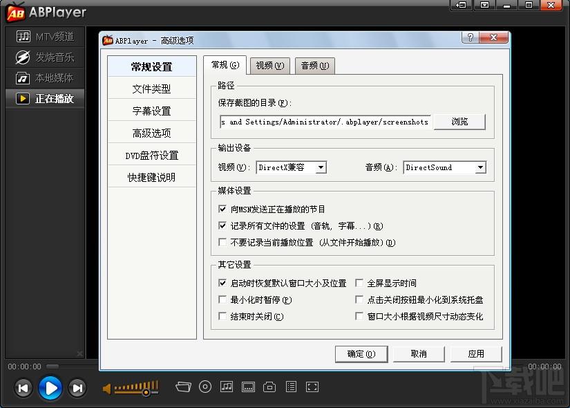Open the dropdown menu icon in main title bar
The width and height of the screenshot is (570, 408).
coord(484,5)
